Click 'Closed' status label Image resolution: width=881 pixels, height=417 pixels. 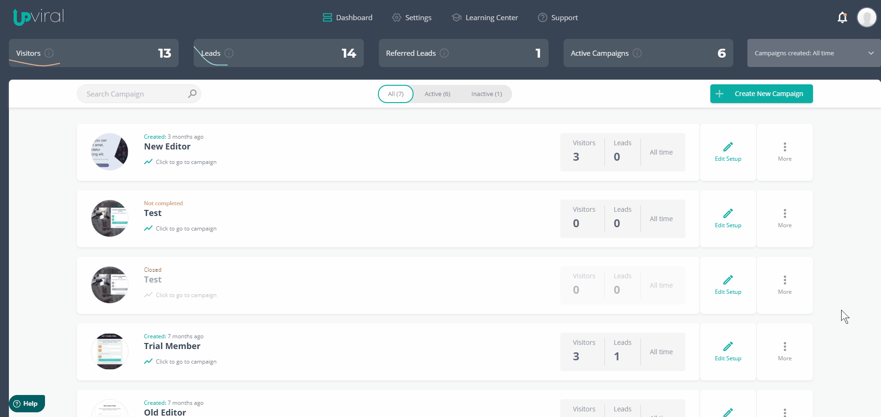click(x=152, y=270)
